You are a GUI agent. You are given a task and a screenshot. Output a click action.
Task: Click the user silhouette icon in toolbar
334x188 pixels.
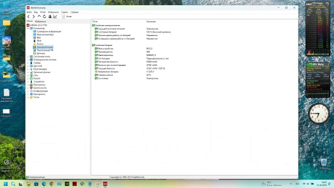50,16
